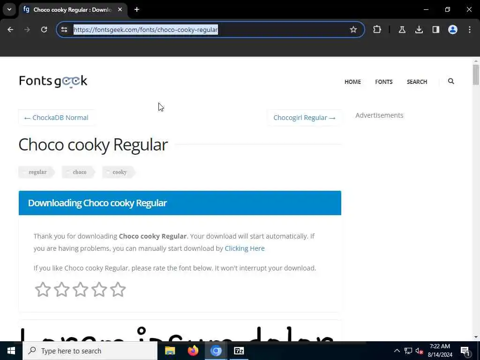Rate the font four stars
The image size is (480, 360).
(99, 289)
